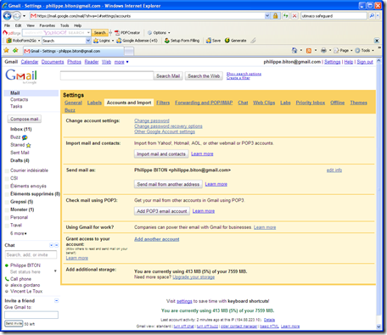Screen dimensions: 387x335
Task: Click the Gmail search mail text field
Action: pyautogui.click(x=107, y=75)
